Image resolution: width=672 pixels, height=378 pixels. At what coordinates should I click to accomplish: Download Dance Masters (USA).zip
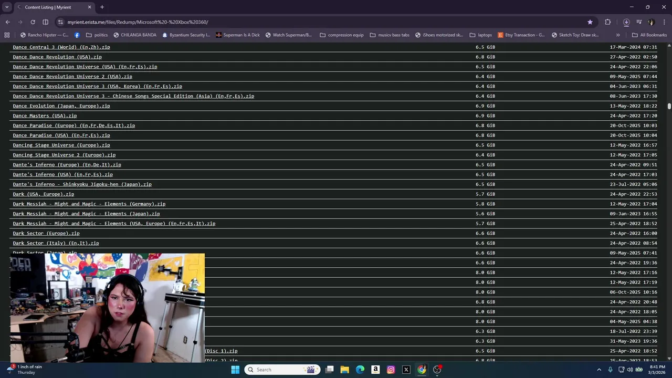click(x=45, y=115)
